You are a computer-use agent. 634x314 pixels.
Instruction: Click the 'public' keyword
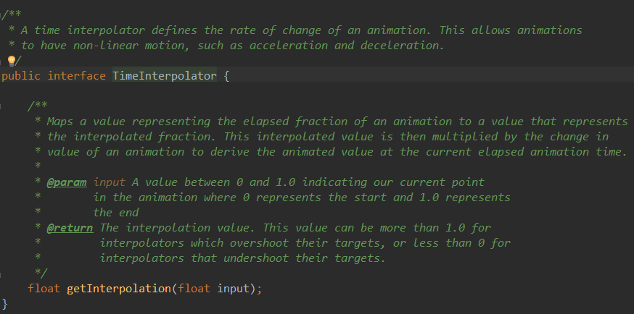(21, 76)
